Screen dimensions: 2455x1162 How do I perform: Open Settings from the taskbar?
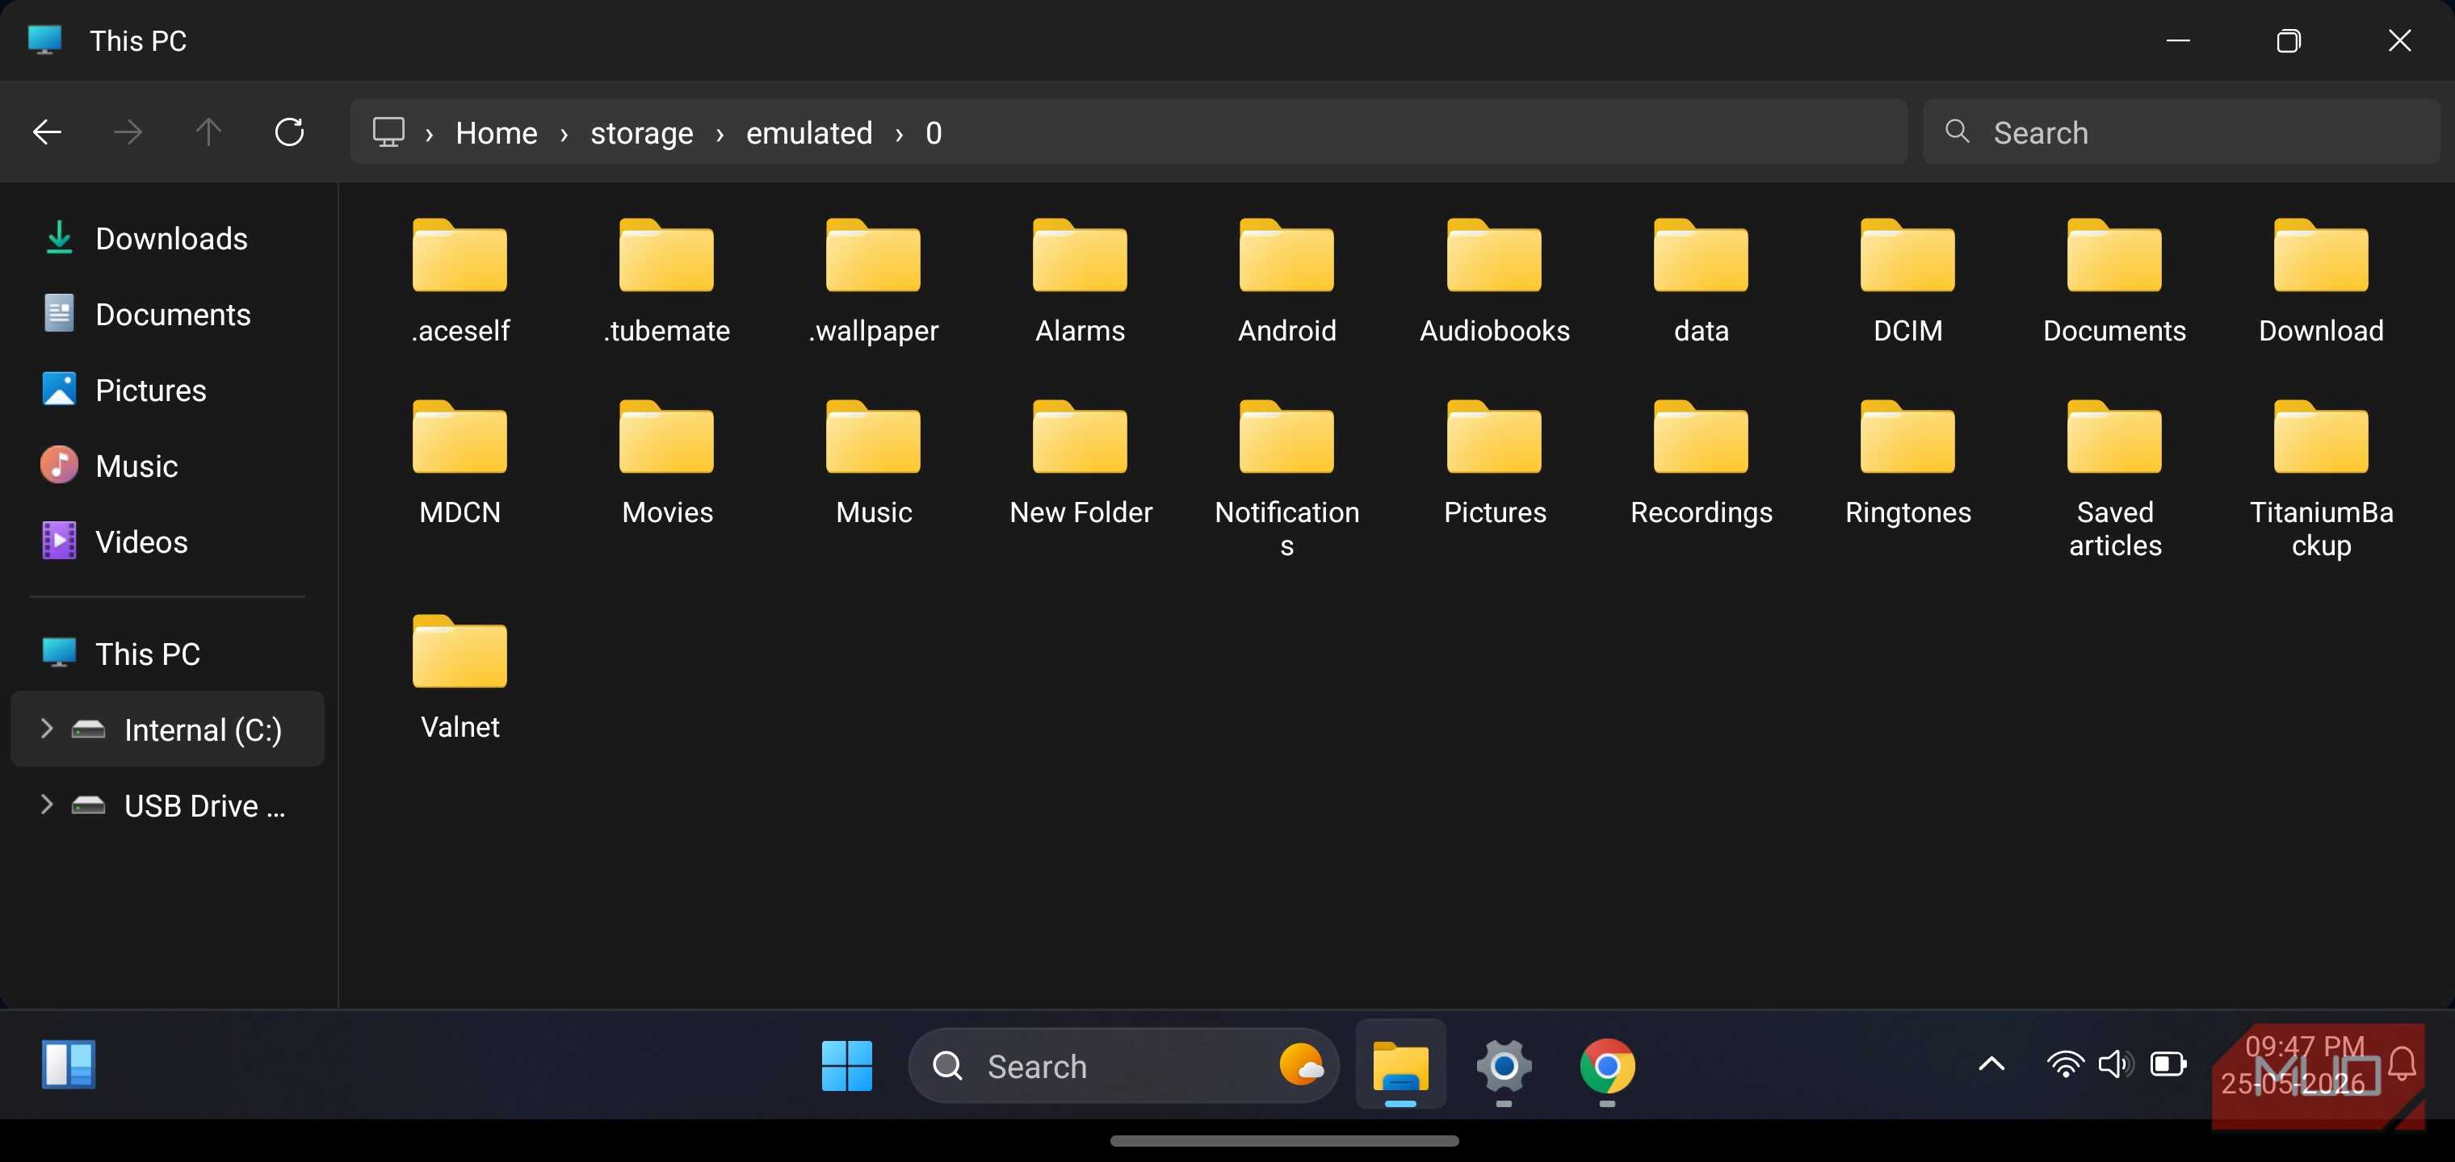1504,1065
